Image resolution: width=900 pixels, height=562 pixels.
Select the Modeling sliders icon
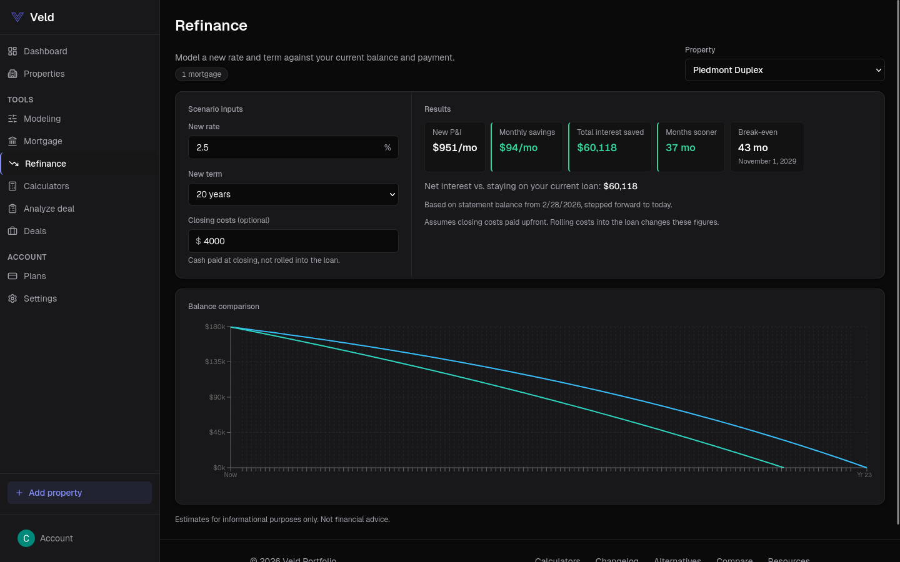tap(12, 119)
